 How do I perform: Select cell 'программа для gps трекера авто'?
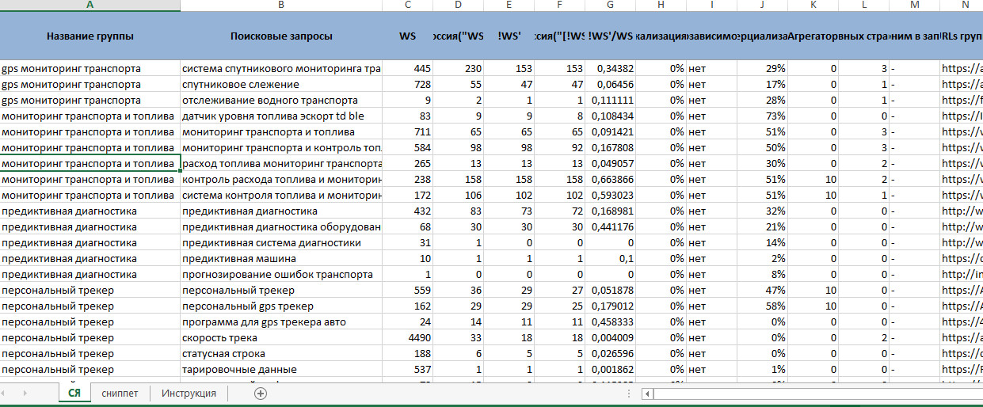[x=281, y=322]
